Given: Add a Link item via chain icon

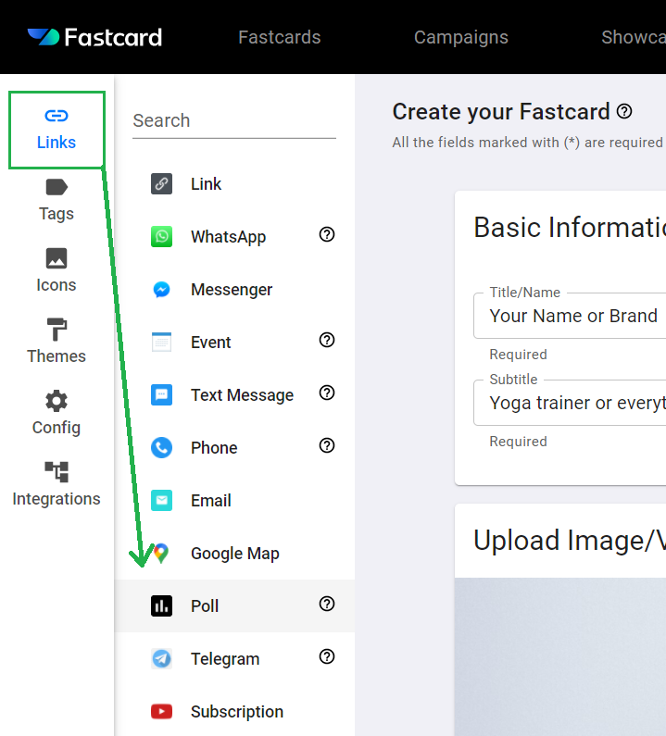Looking at the screenshot, I should pos(161,183).
